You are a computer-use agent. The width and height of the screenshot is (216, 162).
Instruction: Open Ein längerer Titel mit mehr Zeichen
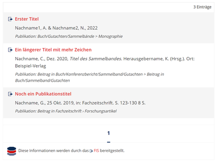[53, 50]
